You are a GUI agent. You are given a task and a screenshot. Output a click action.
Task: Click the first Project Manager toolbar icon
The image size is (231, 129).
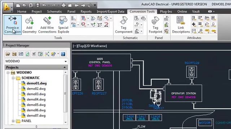coord(8,54)
